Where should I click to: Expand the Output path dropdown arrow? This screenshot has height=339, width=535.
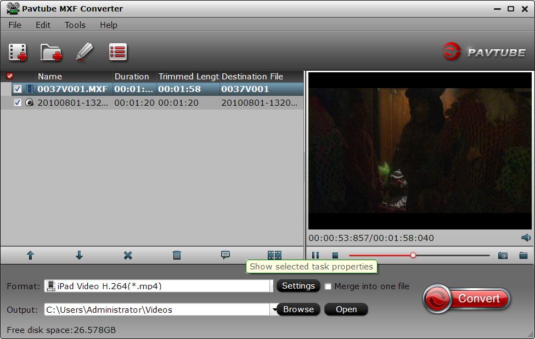coord(274,309)
